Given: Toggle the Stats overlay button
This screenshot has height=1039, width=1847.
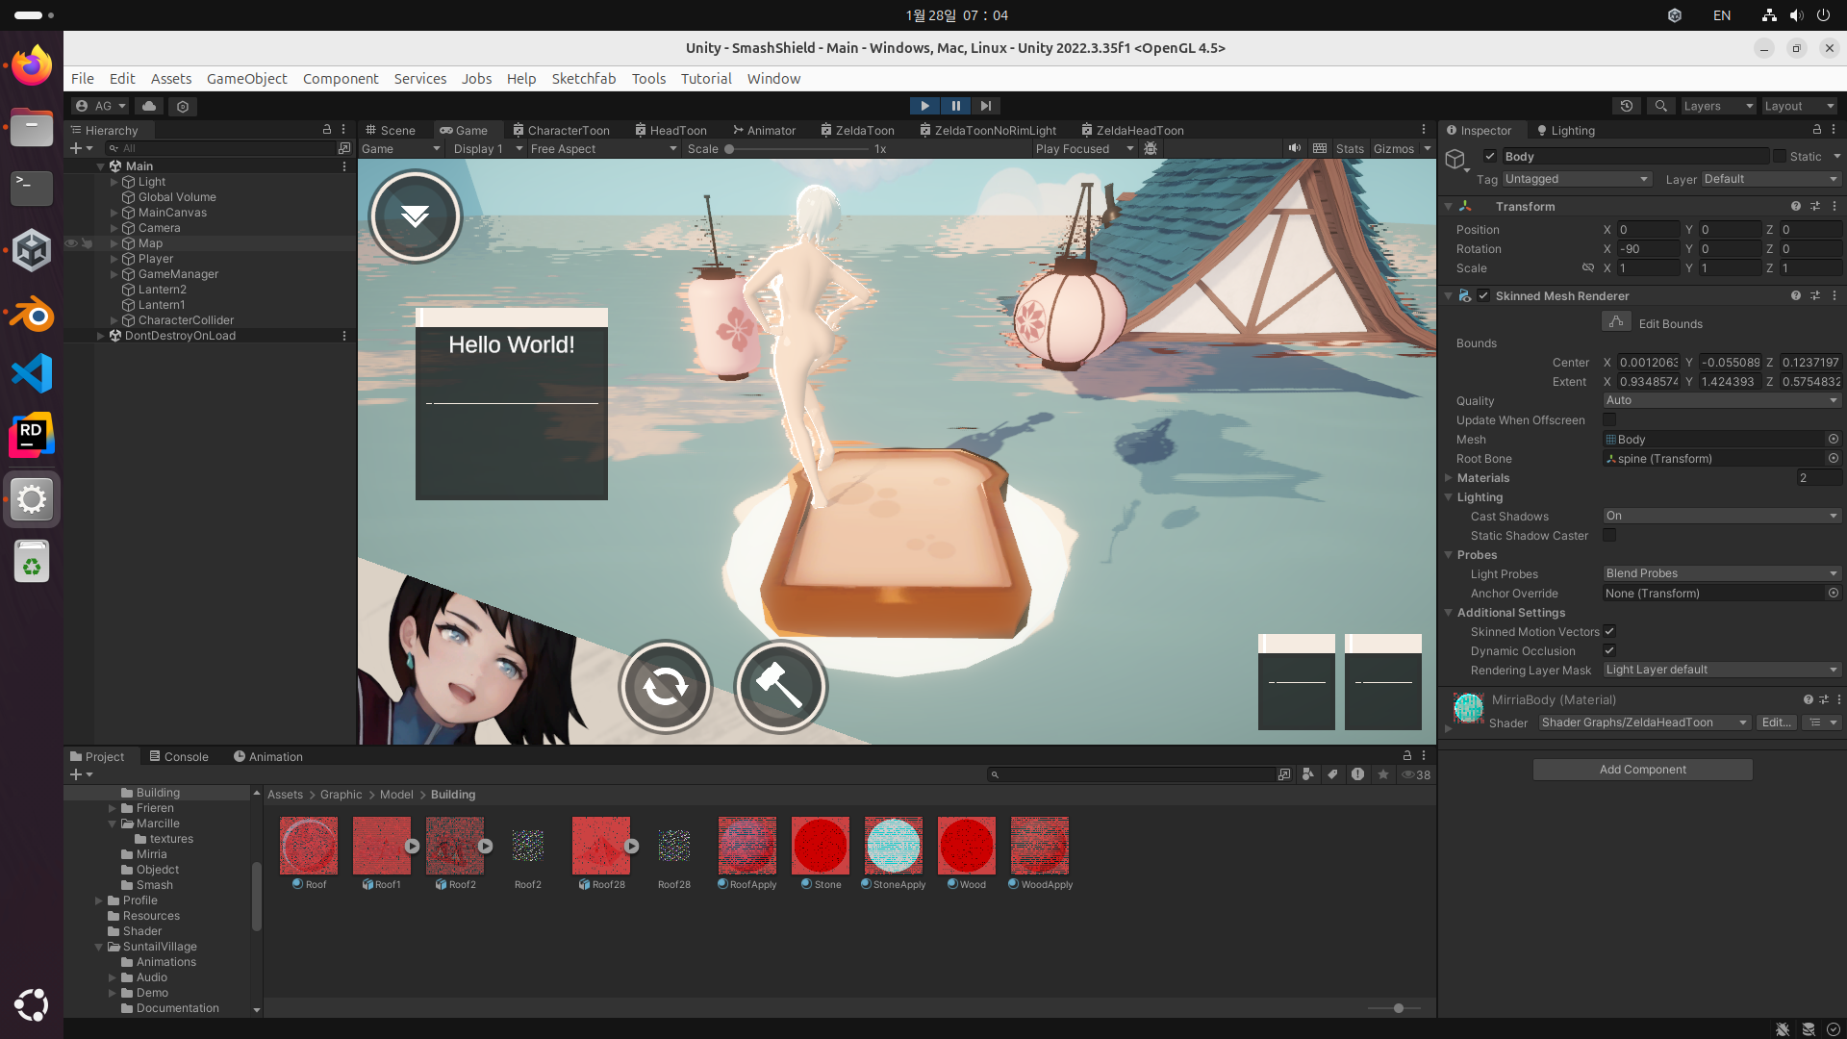Looking at the screenshot, I should (x=1350, y=148).
